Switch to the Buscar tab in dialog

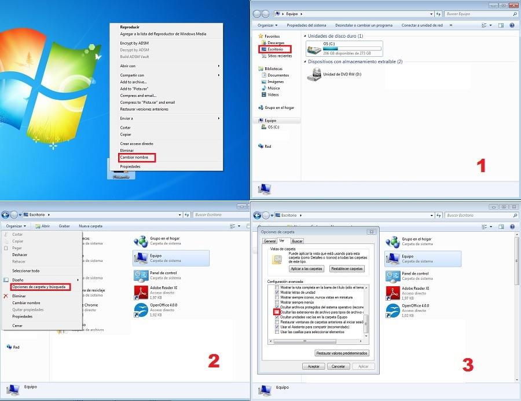[x=297, y=241]
